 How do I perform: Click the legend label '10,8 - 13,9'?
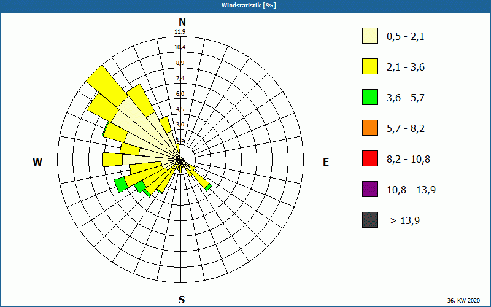click(x=411, y=190)
